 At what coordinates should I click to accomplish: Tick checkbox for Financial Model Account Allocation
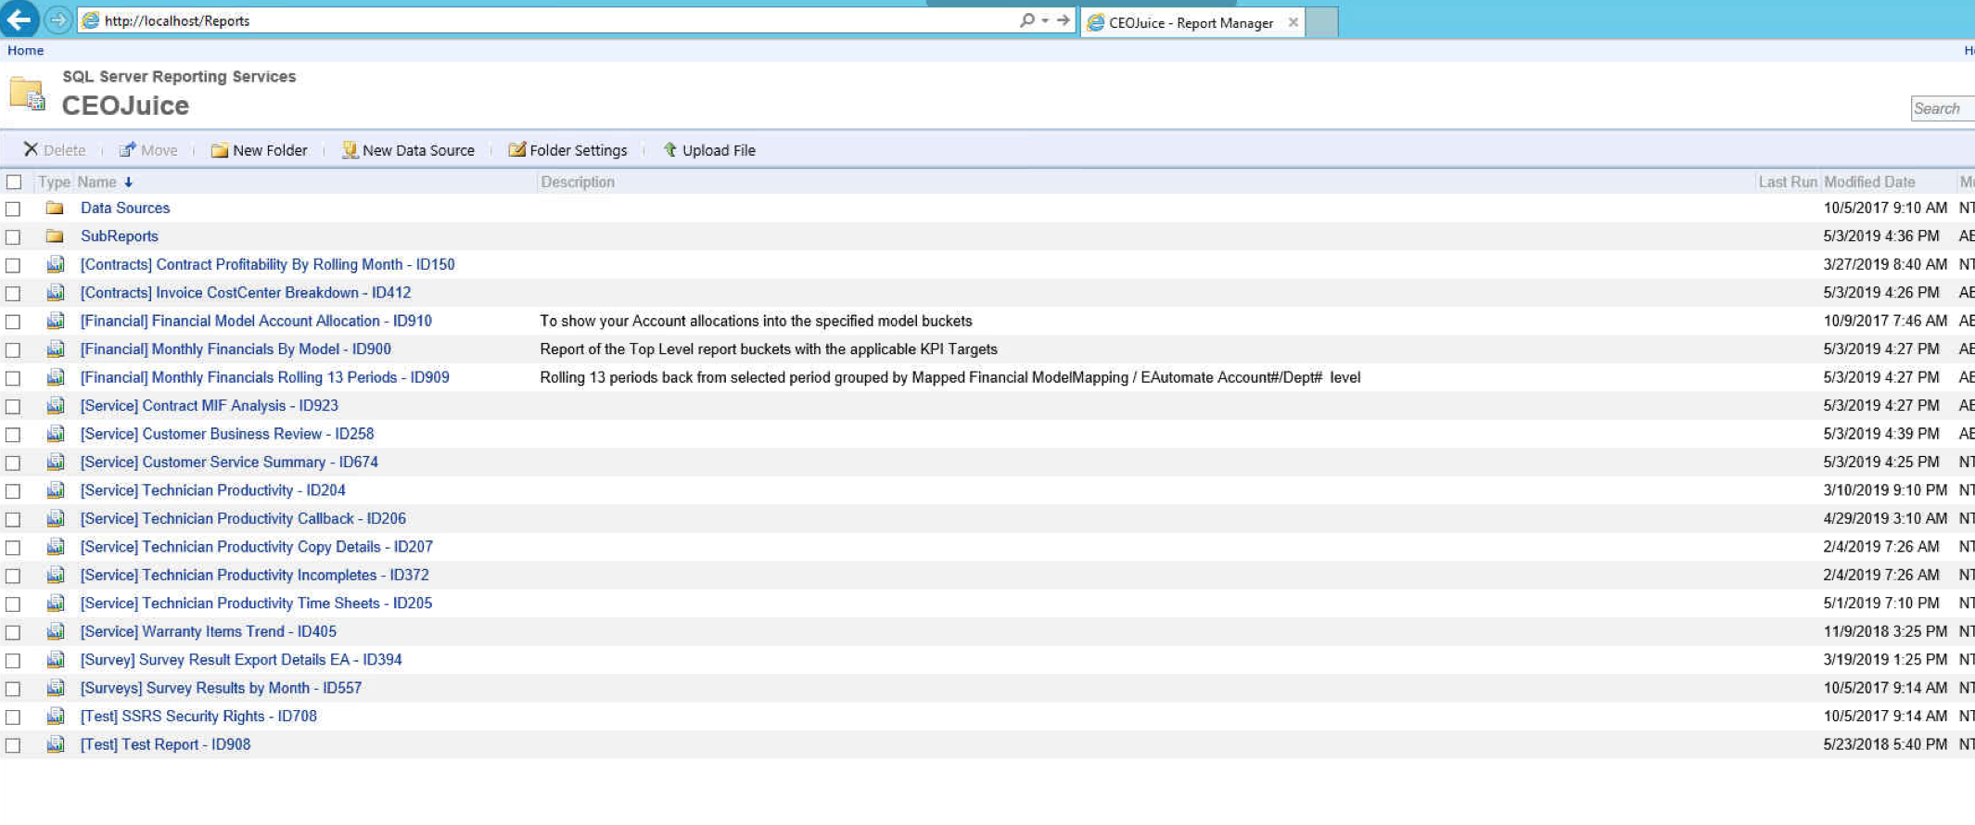[13, 322]
